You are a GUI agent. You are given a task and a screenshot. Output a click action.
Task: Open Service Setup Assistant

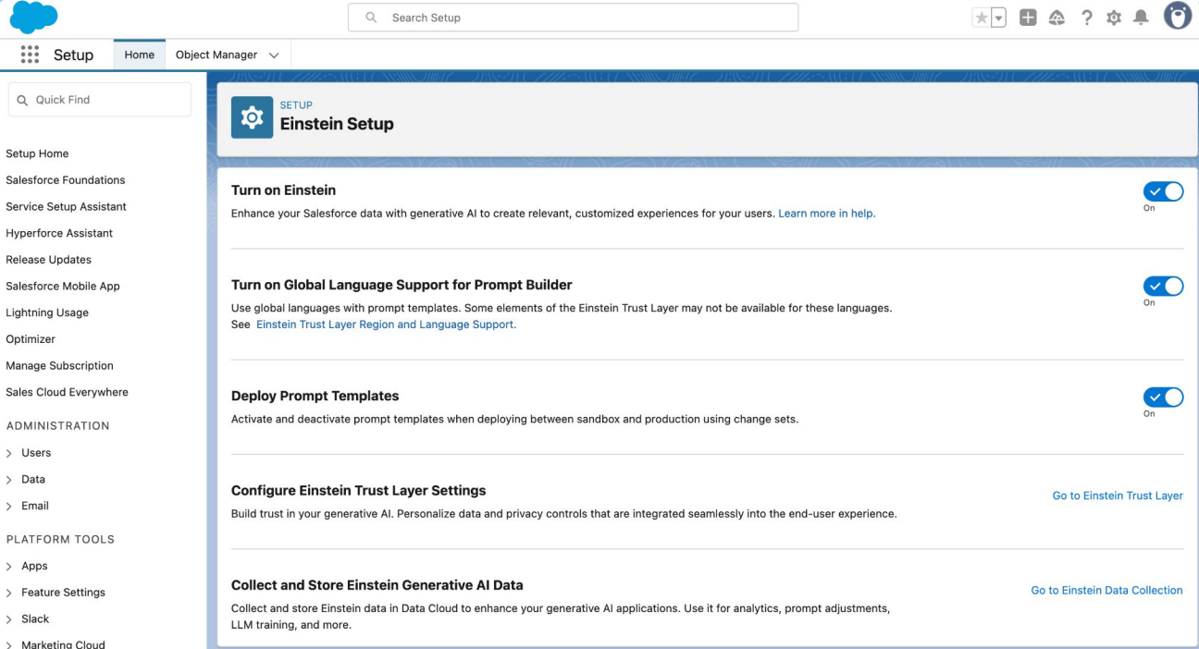click(67, 207)
